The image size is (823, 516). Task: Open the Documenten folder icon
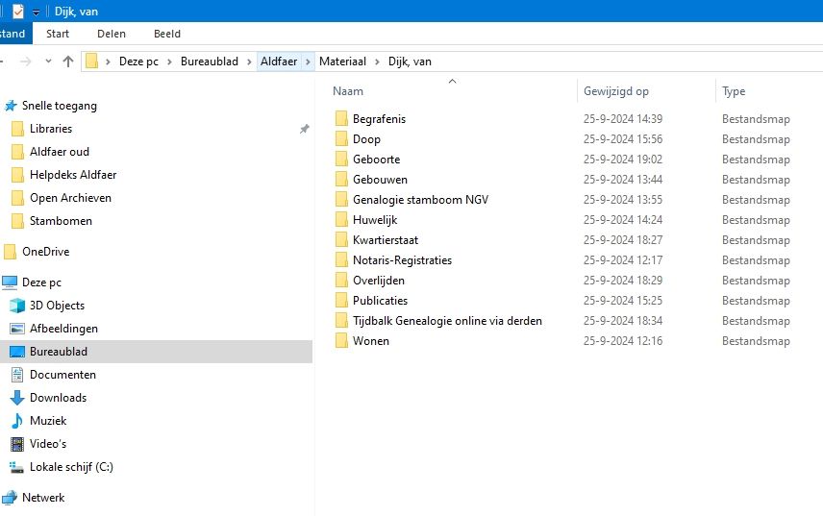[17, 375]
